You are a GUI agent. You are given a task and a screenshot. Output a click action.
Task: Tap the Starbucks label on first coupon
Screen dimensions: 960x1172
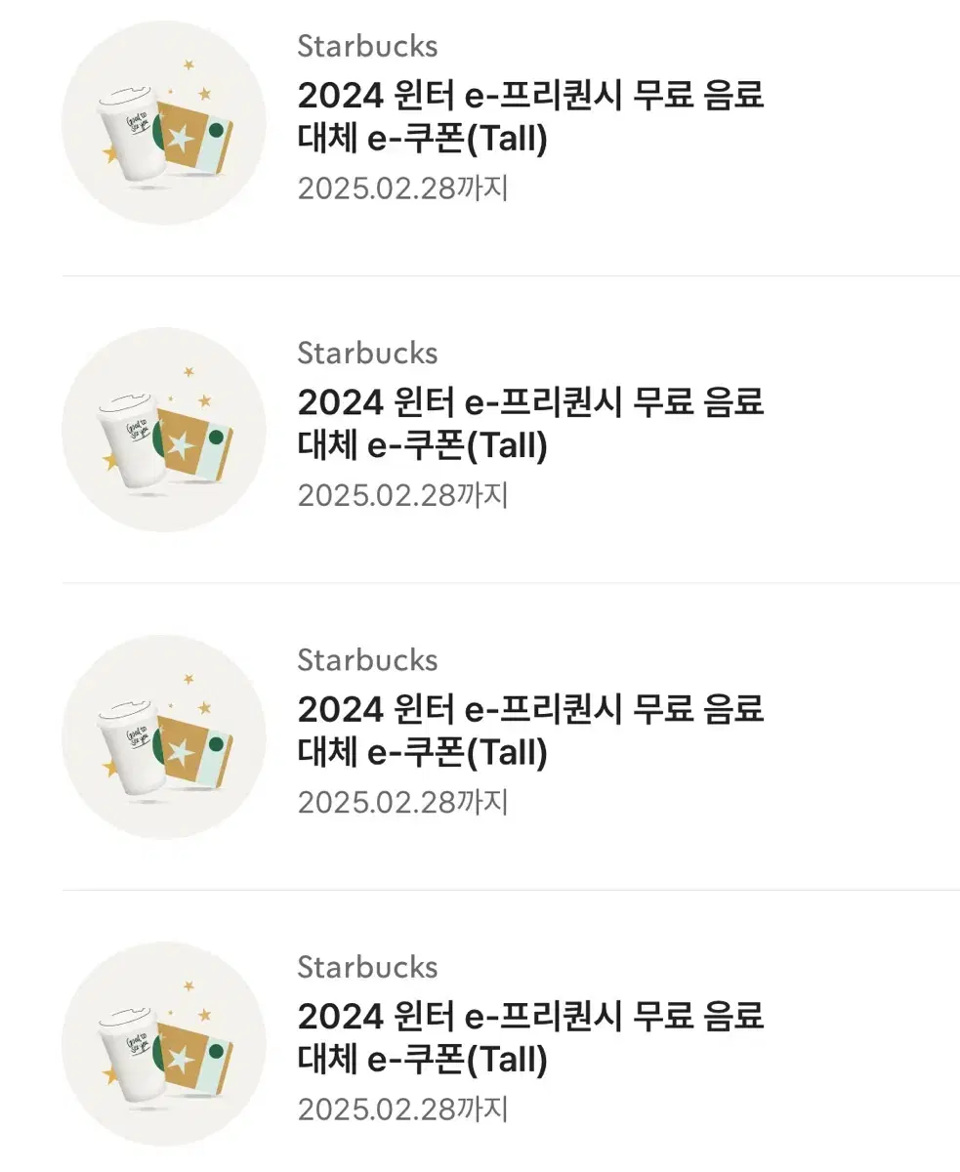click(367, 46)
